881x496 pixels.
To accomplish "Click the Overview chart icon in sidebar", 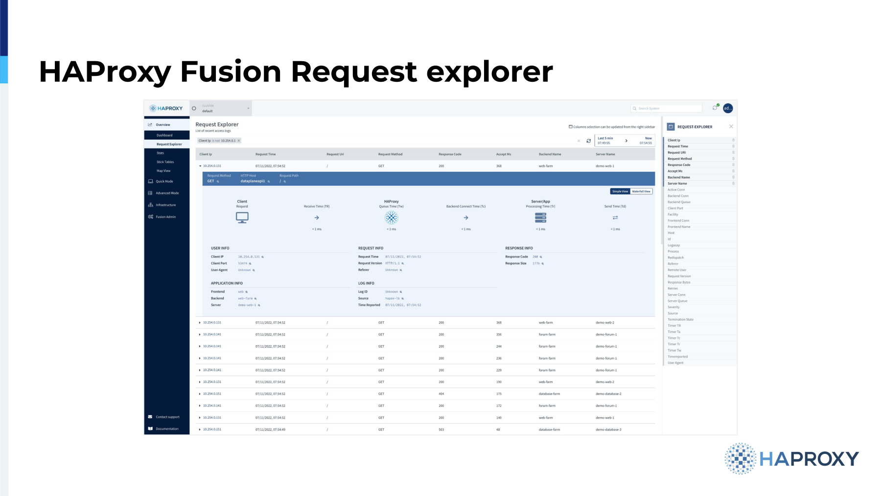I will [150, 124].
